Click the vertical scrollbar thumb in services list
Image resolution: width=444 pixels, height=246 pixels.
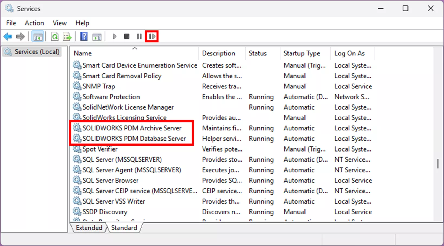pos(438,163)
